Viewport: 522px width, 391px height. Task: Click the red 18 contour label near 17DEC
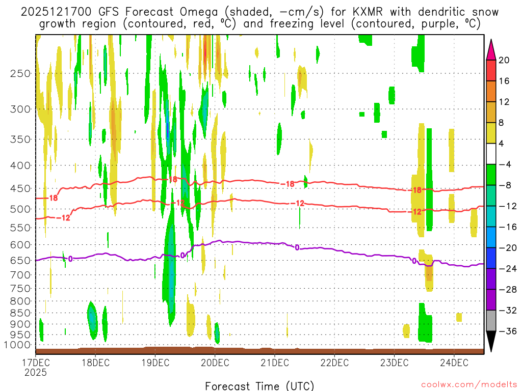(53, 198)
